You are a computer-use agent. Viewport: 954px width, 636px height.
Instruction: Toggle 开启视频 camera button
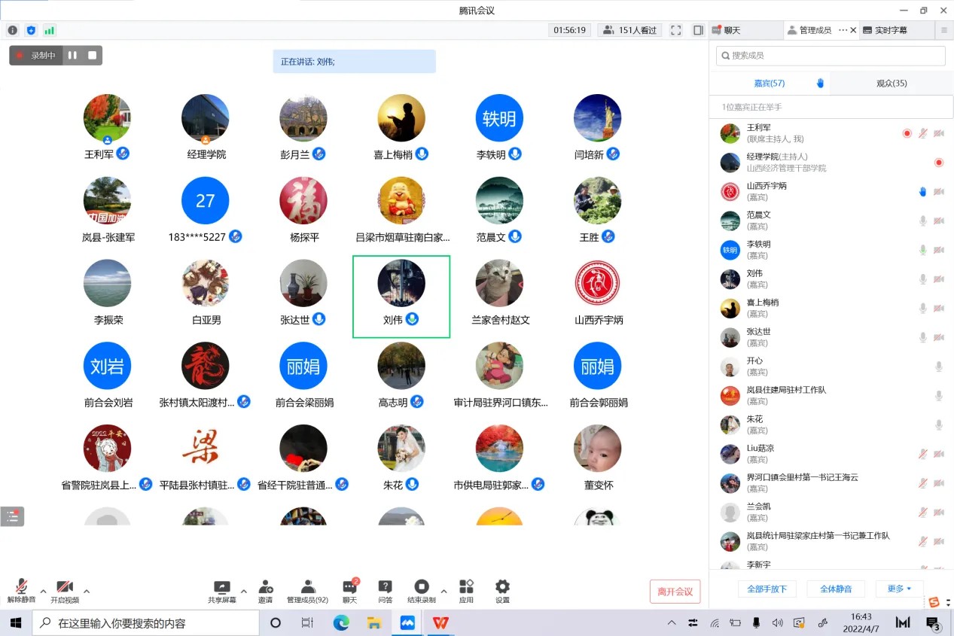[x=65, y=591]
